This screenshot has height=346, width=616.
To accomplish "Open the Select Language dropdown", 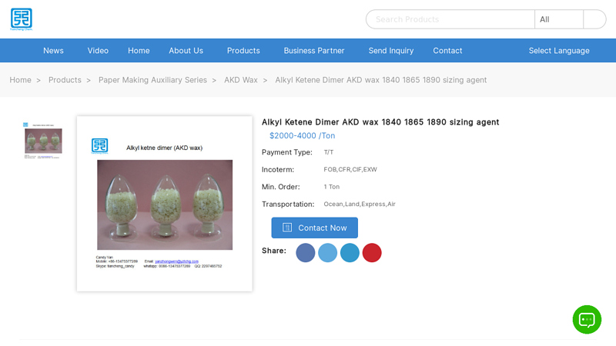I will [559, 51].
